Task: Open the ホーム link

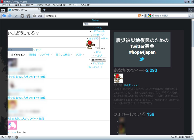Action: click(x=99, y=28)
